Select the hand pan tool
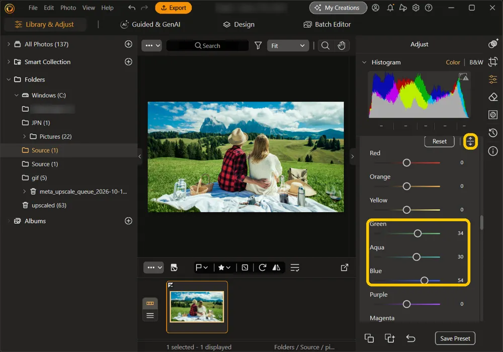The height and width of the screenshot is (352, 503). [342, 46]
